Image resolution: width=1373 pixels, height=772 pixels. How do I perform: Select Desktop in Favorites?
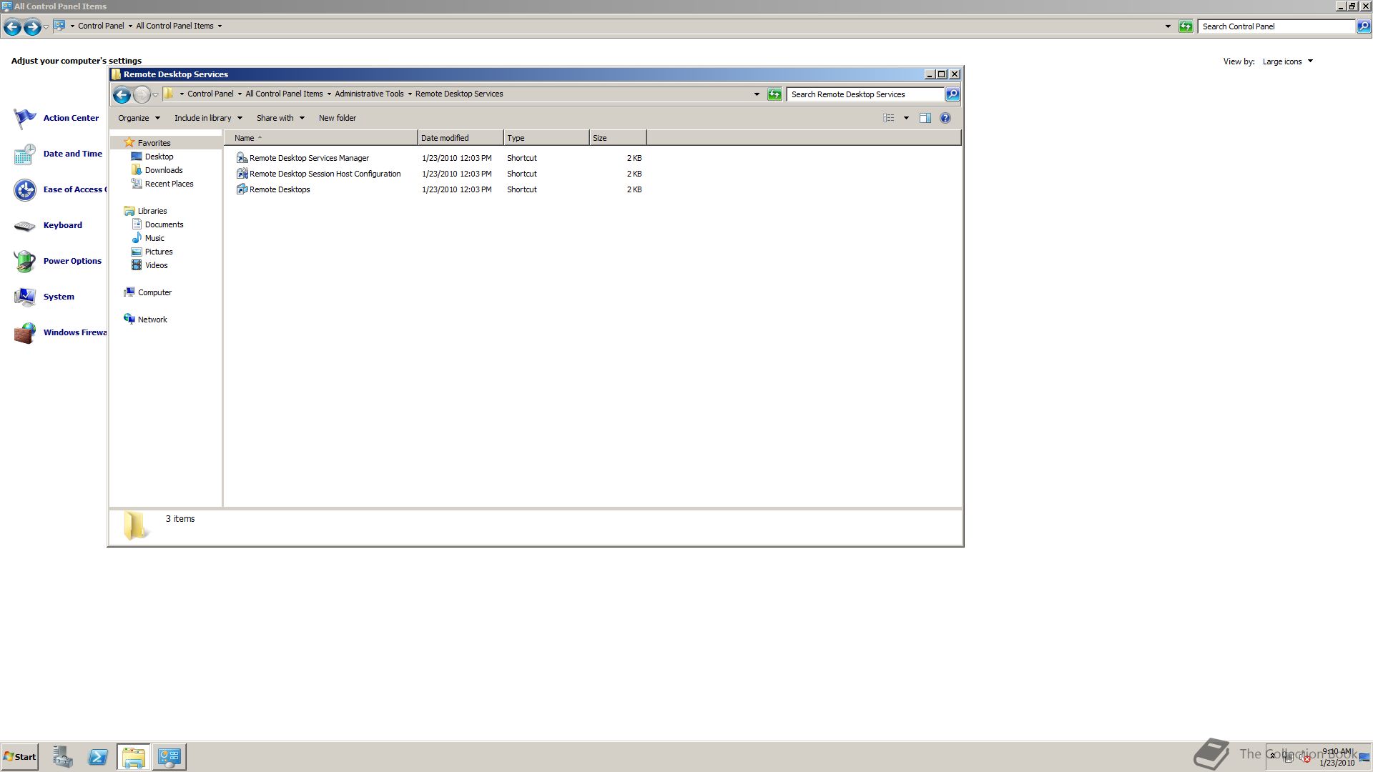pyautogui.click(x=152, y=157)
